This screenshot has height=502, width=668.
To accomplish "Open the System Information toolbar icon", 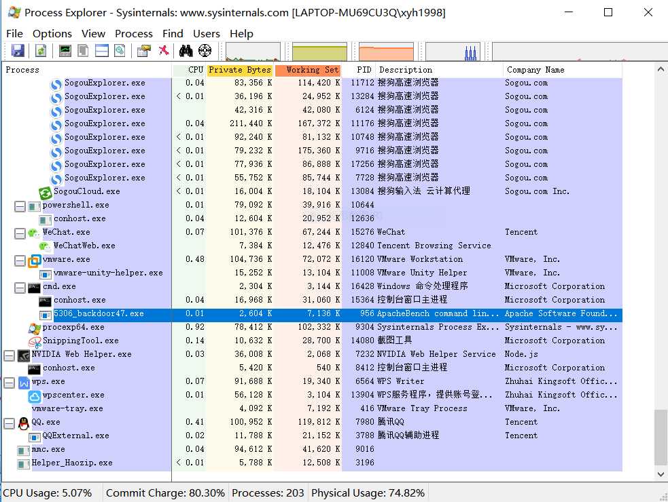I will click(x=65, y=51).
